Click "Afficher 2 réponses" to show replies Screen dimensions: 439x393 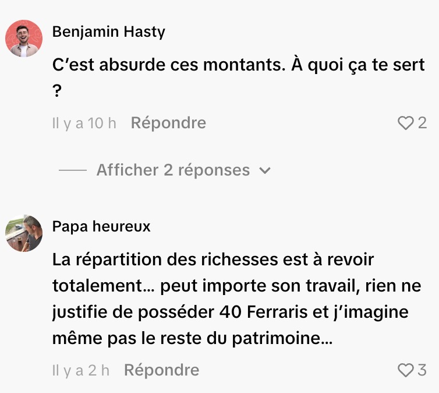coord(173,170)
